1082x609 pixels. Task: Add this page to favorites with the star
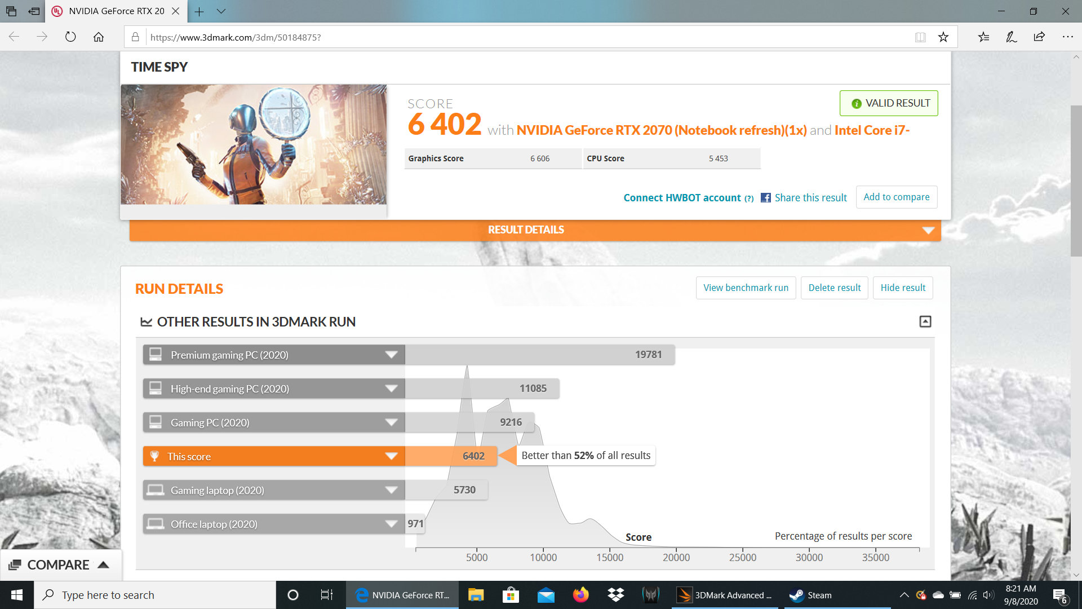(943, 37)
